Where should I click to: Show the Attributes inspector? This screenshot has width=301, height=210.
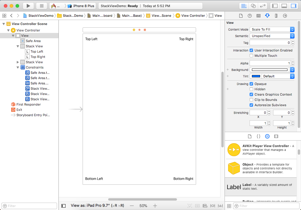[267, 16]
